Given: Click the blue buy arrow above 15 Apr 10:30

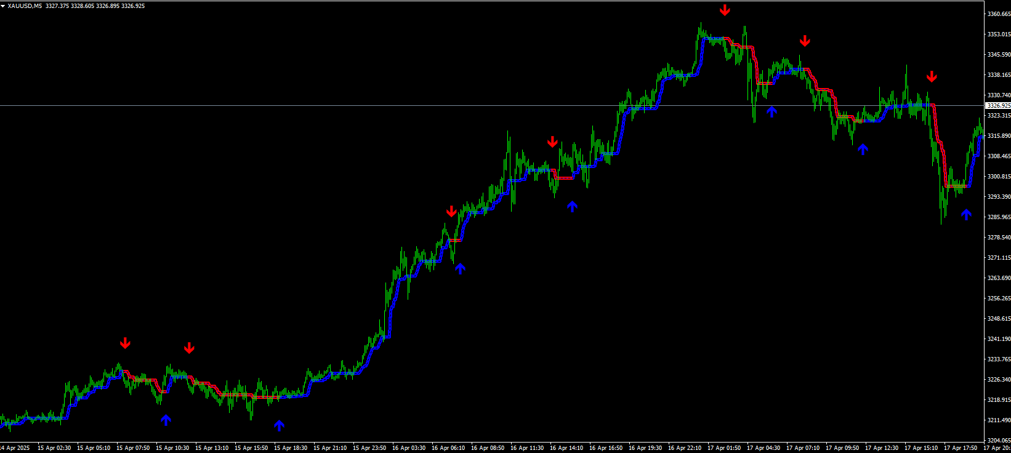Looking at the screenshot, I should [166, 420].
